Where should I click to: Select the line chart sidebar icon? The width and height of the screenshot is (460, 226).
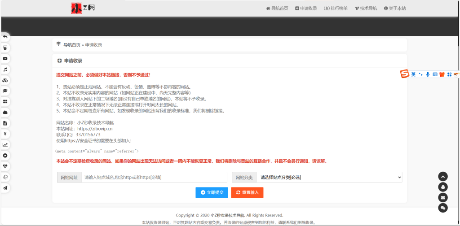coord(5,144)
